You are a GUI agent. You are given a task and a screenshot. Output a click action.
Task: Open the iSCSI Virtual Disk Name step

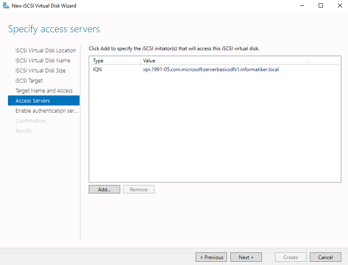click(43, 60)
